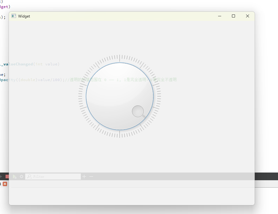Viewport: 278px width, 214px height.
Task: Minimize the Widget window
Action: pyautogui.click(x=220, y=16)
